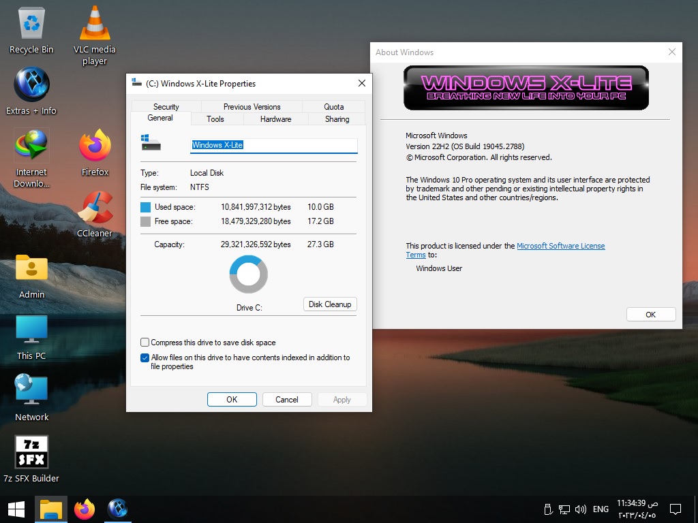Click the 'Version 22H2 (OS Build 19045.2788)' text
This screenshot has height=523, width=698.
coord(465,146)
